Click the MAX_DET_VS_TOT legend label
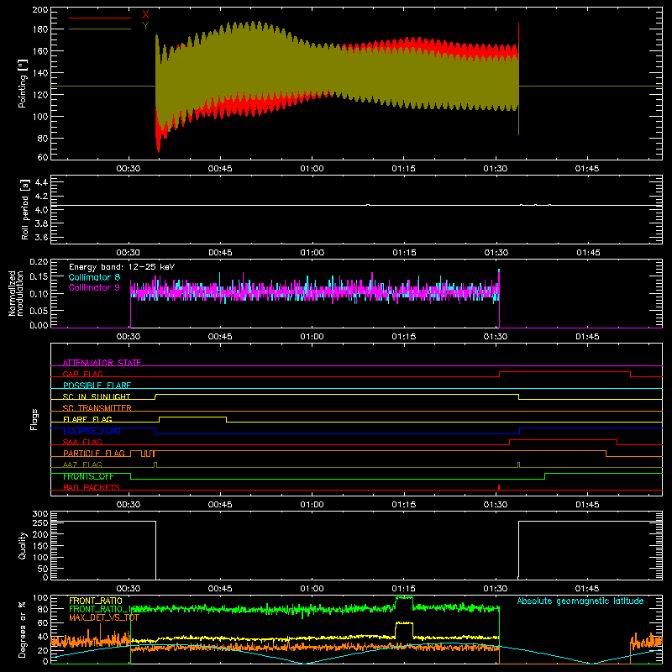 (x=104, y=617)
